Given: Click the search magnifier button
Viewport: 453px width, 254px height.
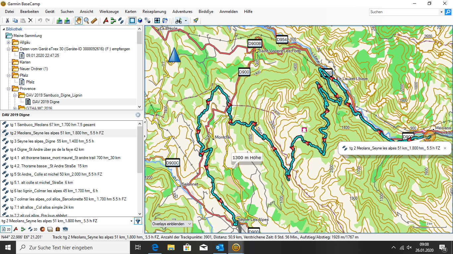Looking at the screenshot, I should point(448,12).
